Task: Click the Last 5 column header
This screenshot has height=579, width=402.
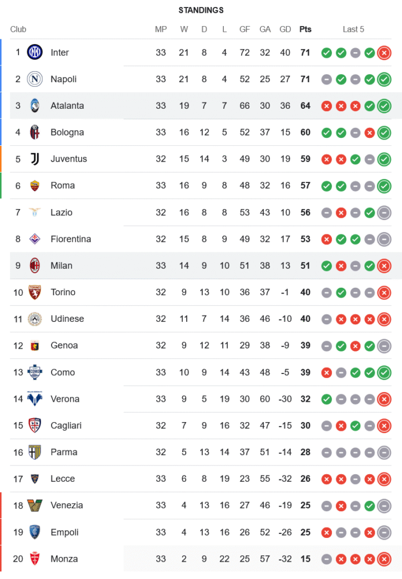Action: click(x=353, y=30)
